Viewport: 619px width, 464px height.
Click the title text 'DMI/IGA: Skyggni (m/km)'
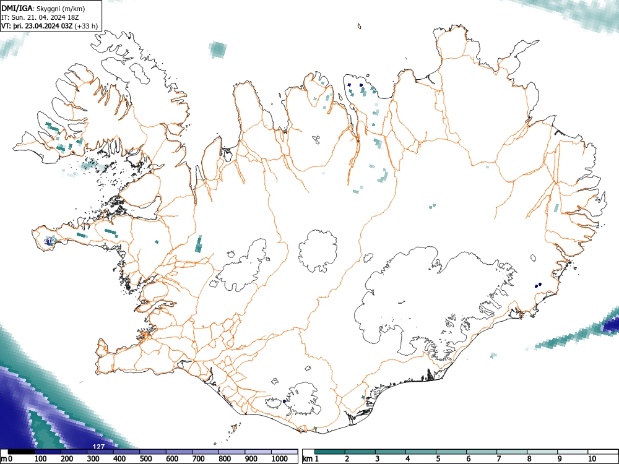pyautogui.click(x=43, y=9)
